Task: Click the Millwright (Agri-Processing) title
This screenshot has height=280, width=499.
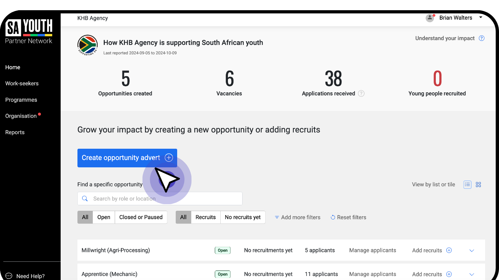Action: tap(116, 250)
